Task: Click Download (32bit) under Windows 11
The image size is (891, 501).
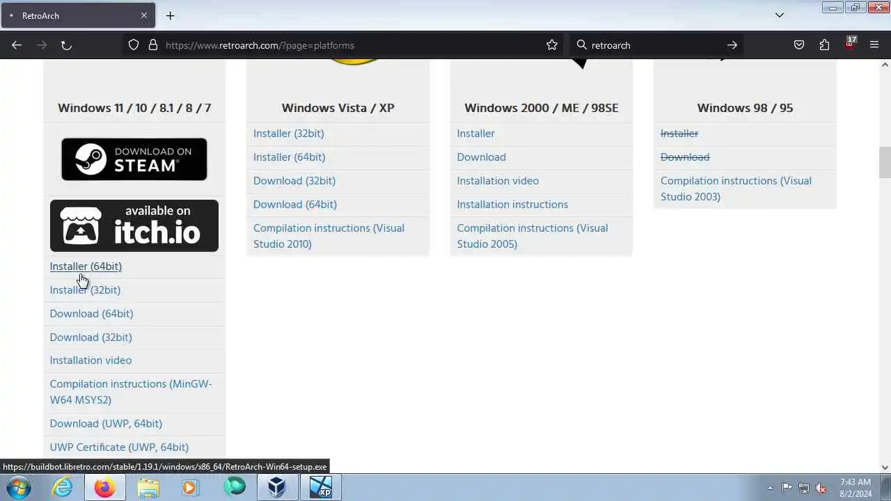Action: point(90,337)
